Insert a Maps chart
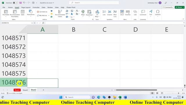Viewport: 186px width, 105px height. [83, 13]
